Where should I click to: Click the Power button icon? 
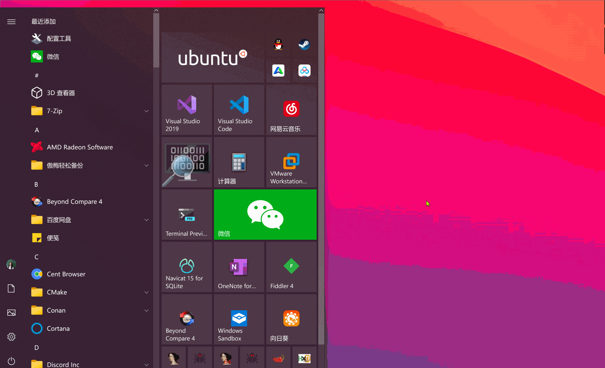click(x=11, y=361)
